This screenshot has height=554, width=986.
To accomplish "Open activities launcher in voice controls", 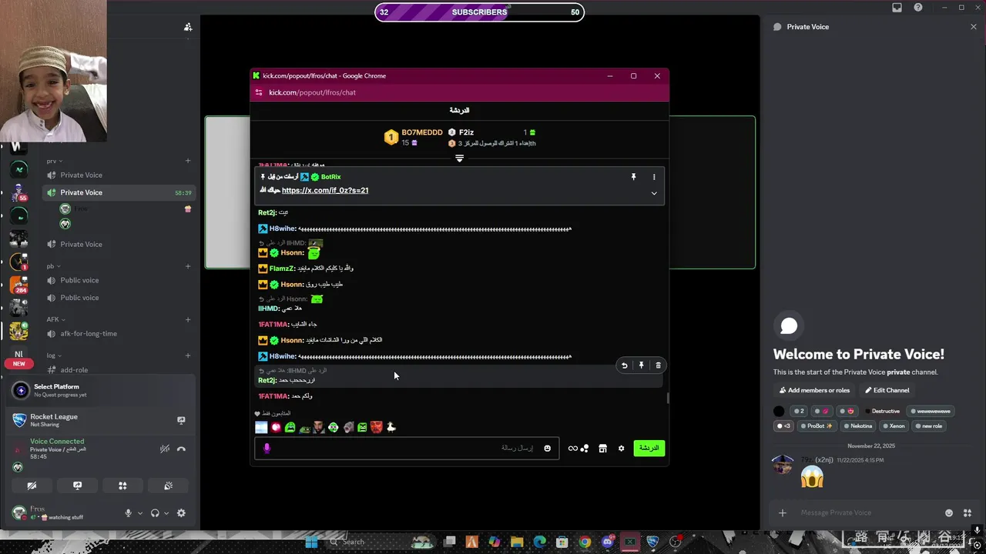I will click(x=122, y=486).
